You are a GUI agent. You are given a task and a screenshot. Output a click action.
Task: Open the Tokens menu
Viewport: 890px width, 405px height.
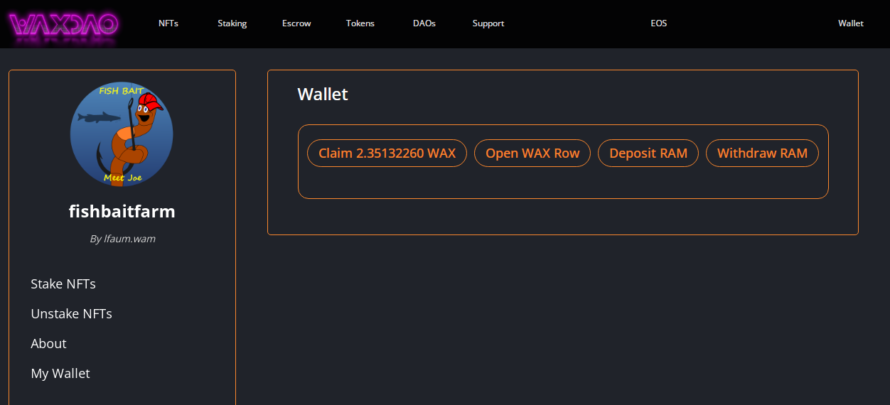coord(360,23)
